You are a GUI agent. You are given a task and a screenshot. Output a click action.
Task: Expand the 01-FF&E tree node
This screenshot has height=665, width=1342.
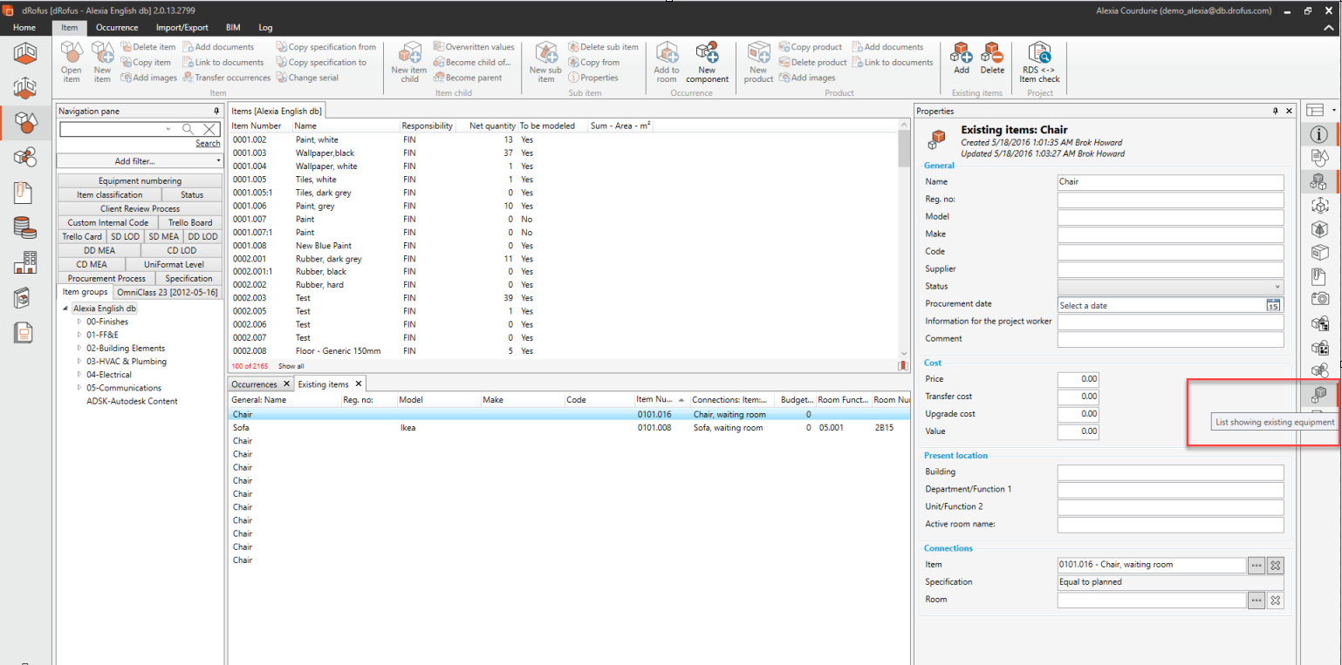click(79, 335)
